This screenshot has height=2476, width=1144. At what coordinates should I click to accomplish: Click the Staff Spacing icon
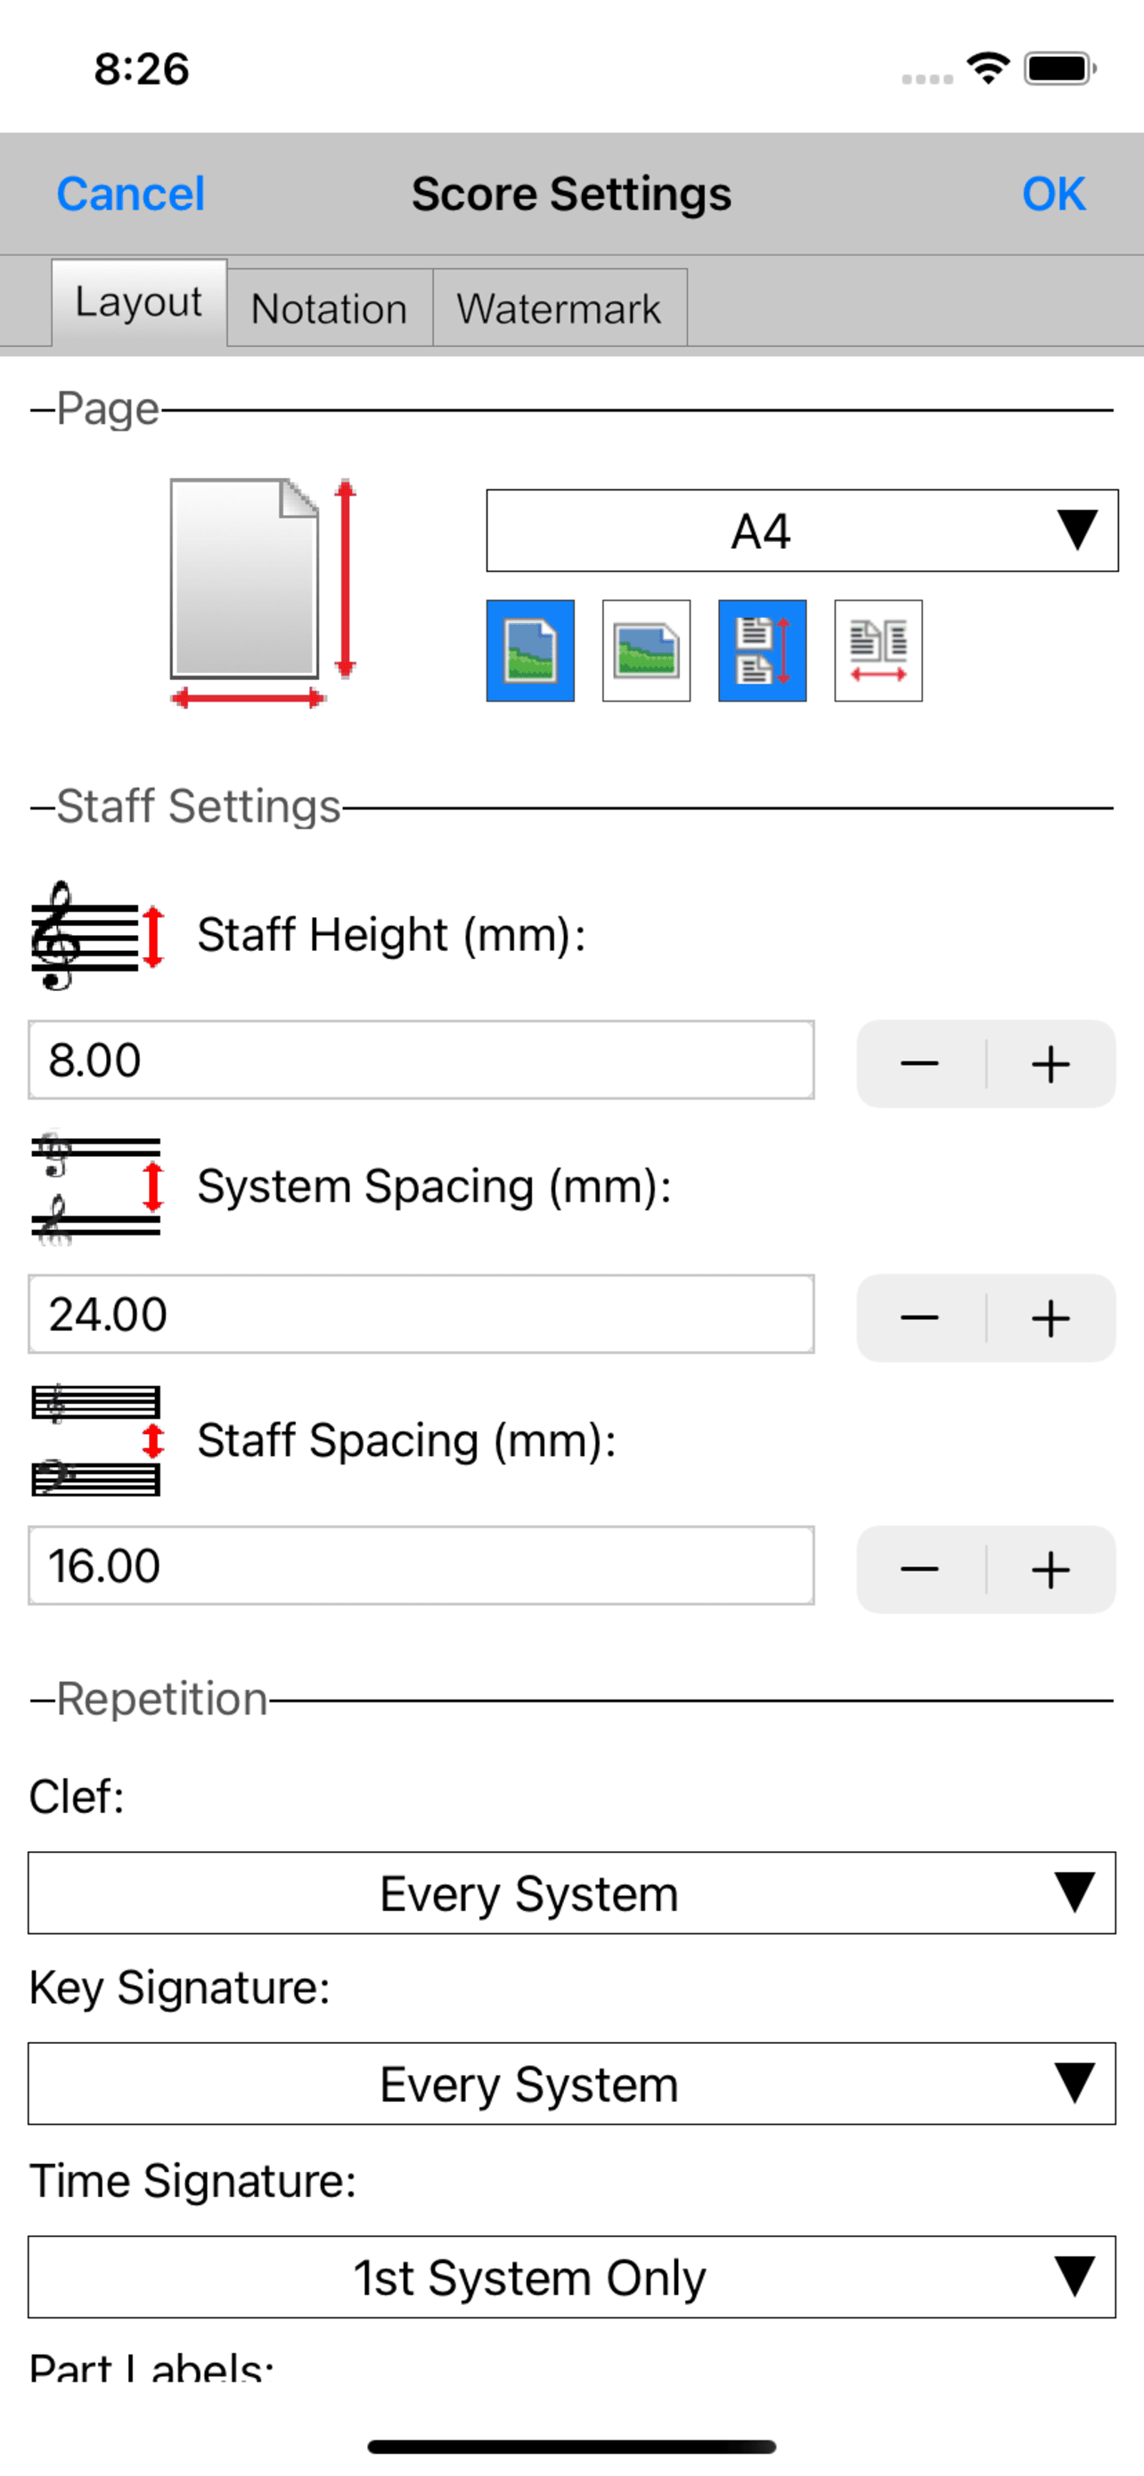[97, 1439]
